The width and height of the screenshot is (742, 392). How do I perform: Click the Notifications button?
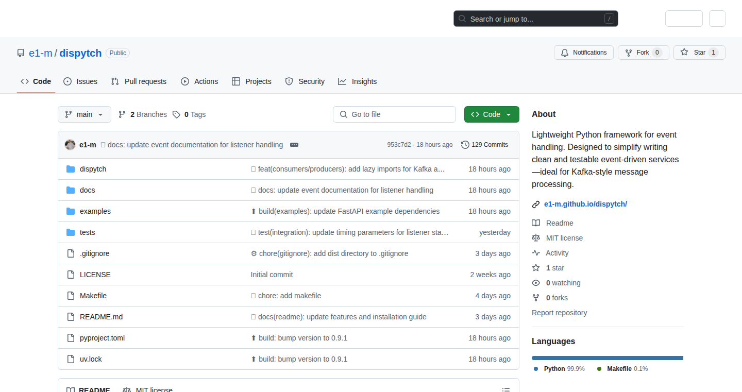[x=584, y=53]
